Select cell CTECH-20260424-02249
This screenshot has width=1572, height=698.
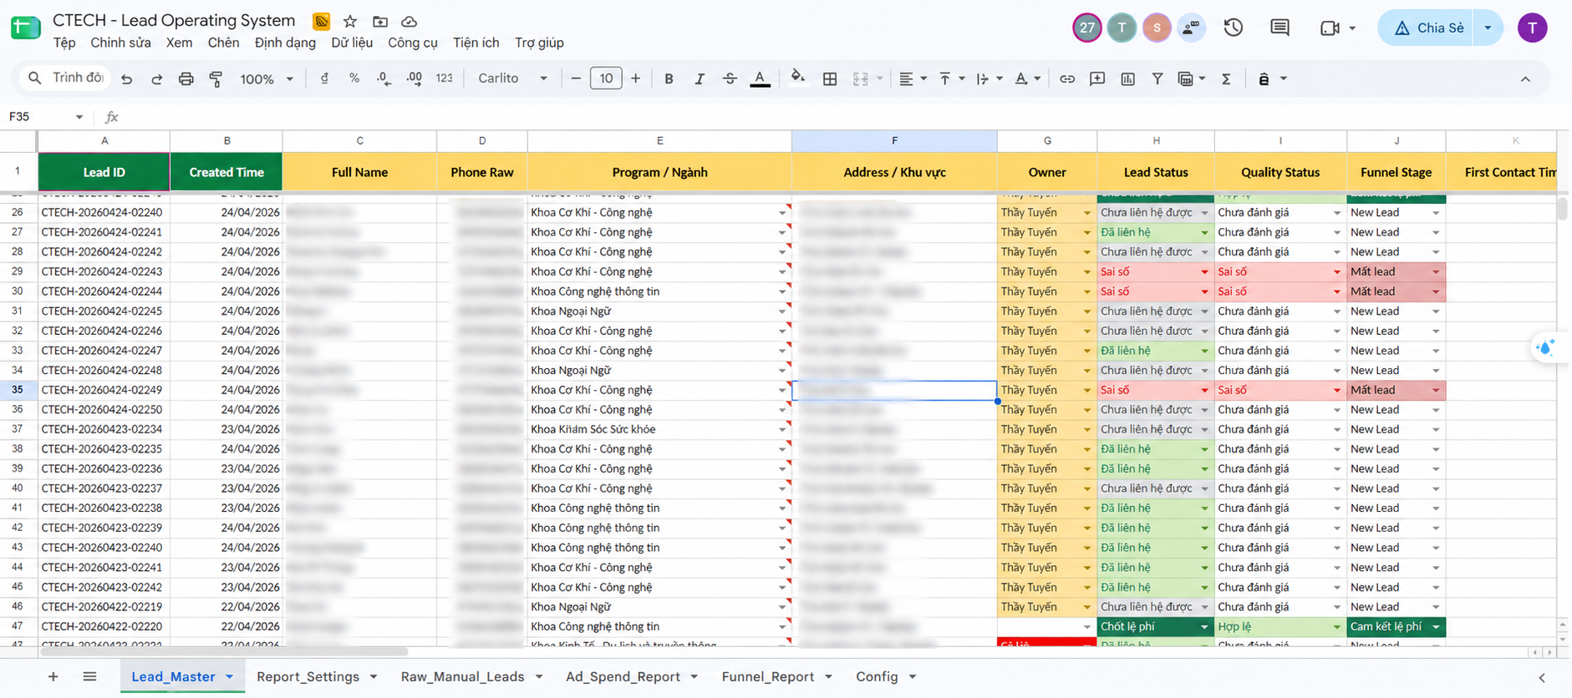[104, 390]
